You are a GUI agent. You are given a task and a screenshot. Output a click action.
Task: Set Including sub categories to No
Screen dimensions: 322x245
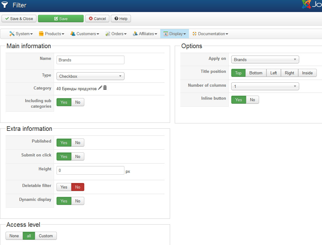77,102
